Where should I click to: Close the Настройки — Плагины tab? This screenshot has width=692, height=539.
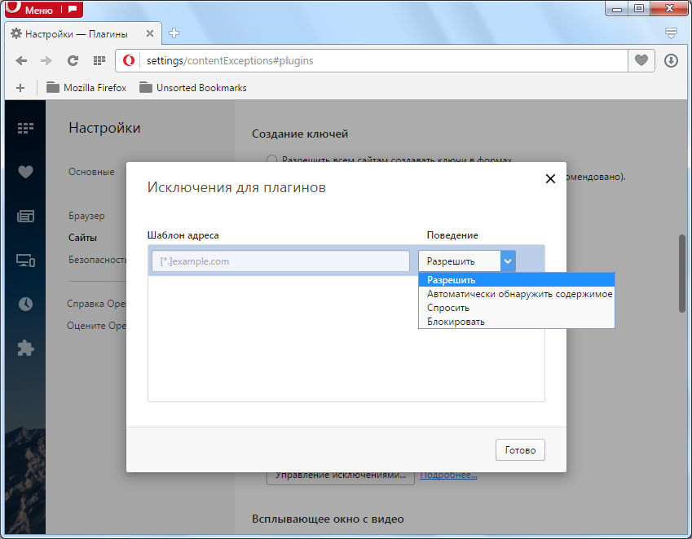pyautogui.click(x=150, y=33)
